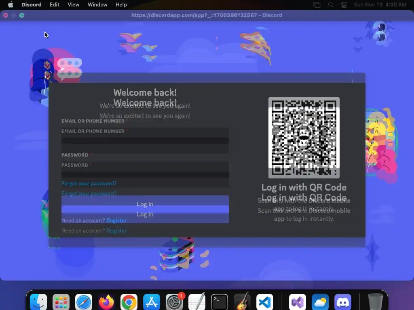Open Launchpad in the dock

(x=61, y=302)
